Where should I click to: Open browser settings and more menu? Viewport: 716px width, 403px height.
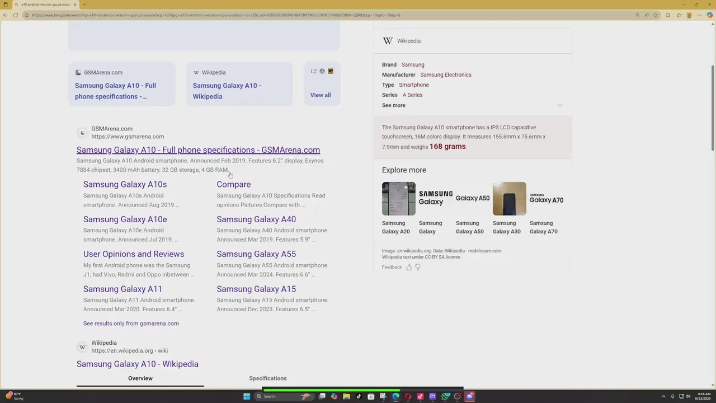[699, 15]
